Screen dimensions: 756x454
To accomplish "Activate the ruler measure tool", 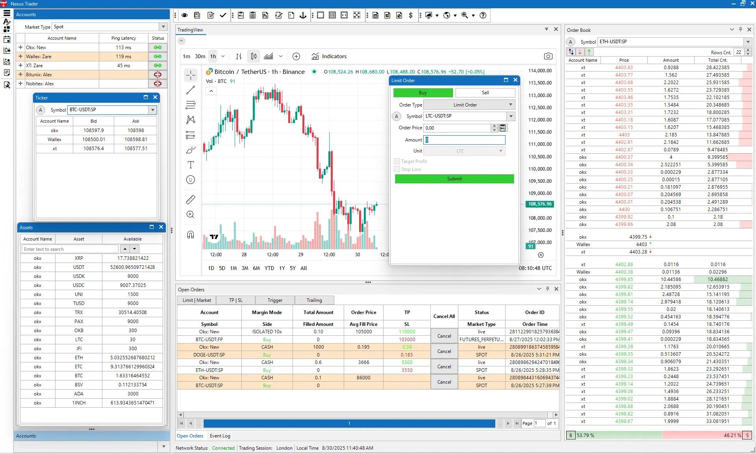I will coord(191,199).
